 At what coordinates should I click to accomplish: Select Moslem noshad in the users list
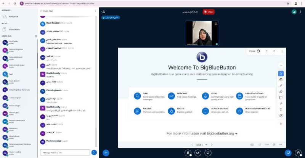click(x=18, y=153)
